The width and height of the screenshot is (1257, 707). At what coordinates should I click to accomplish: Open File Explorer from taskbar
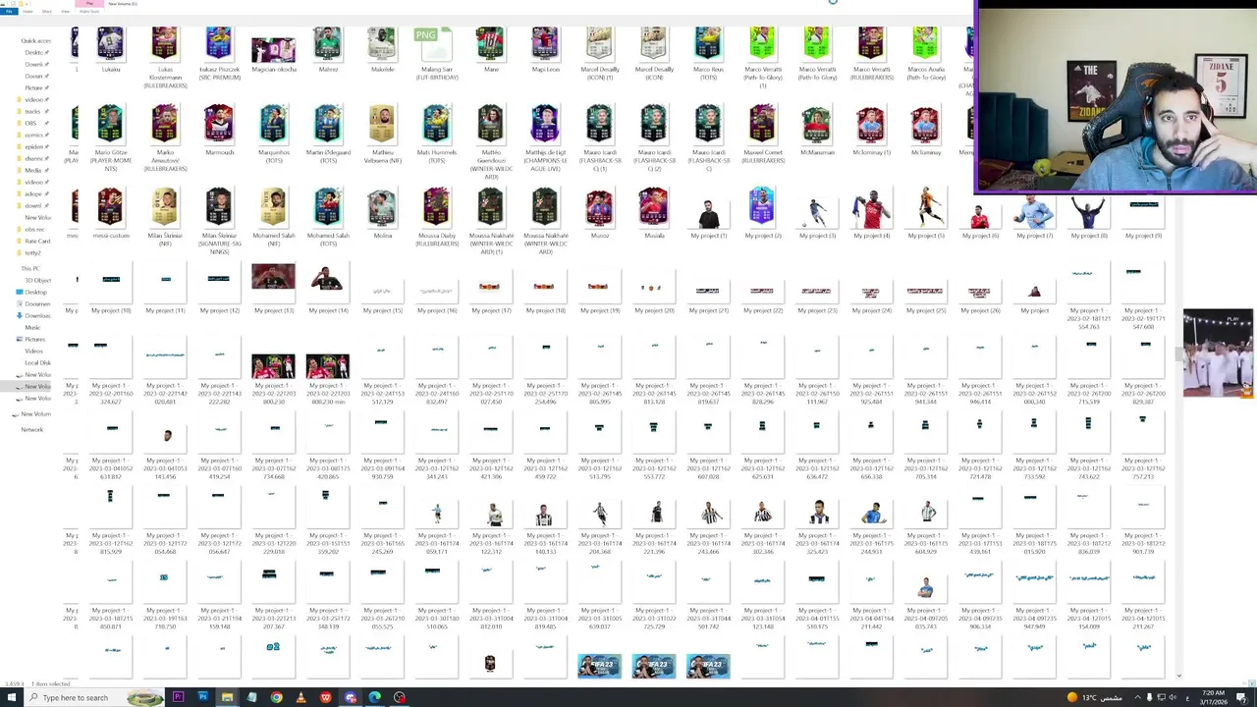coord(227,697)
